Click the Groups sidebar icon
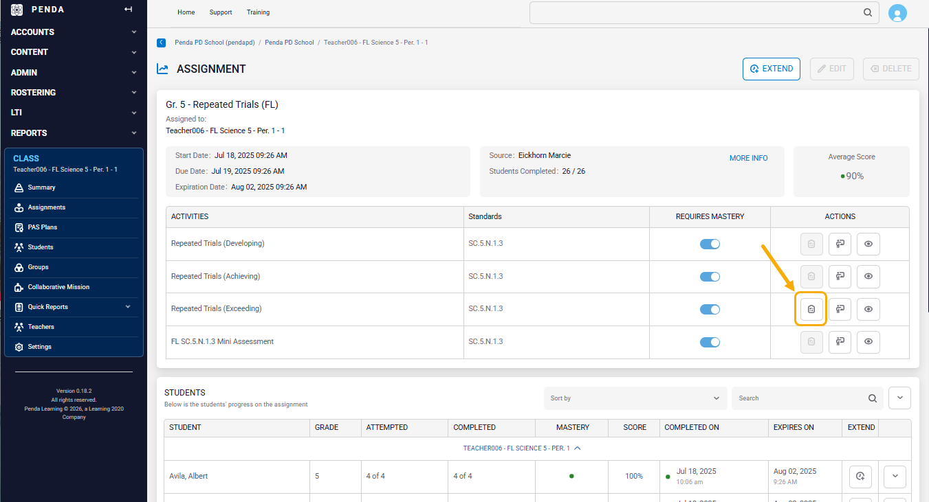 (x=19, y=267)
